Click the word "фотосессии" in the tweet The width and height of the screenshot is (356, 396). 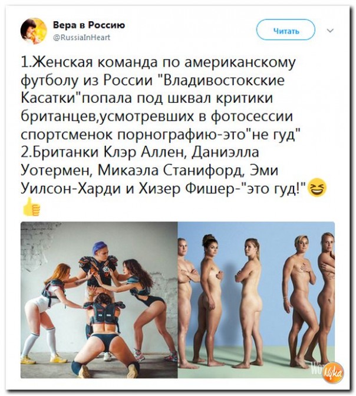click(x=252, y=116)
